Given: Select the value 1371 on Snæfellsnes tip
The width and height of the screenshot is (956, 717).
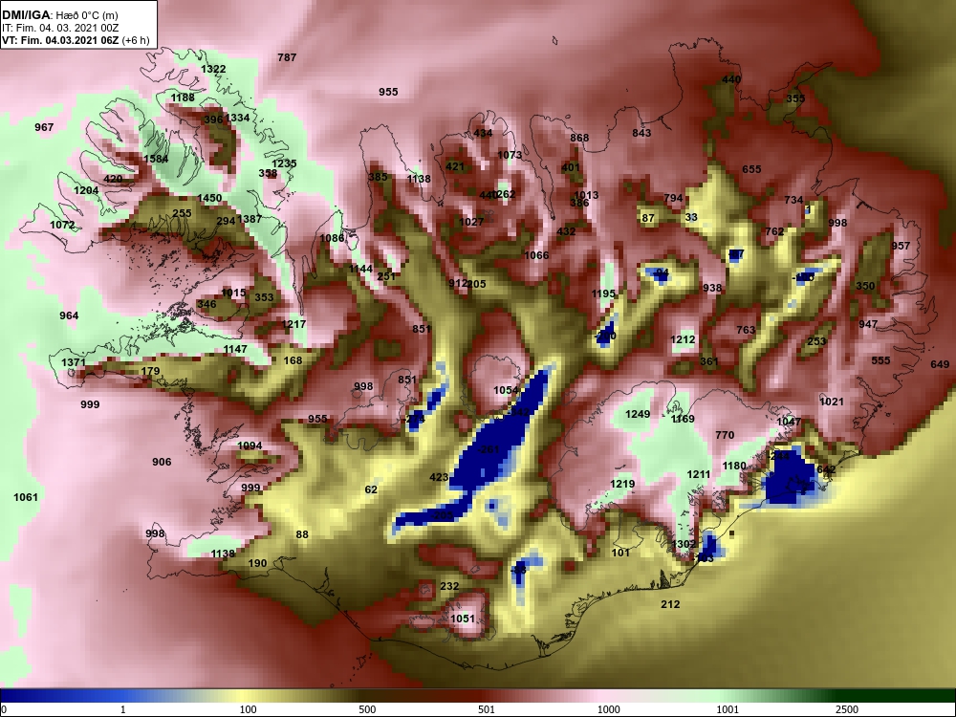Looking at the screenshot, I should [74, 362].
